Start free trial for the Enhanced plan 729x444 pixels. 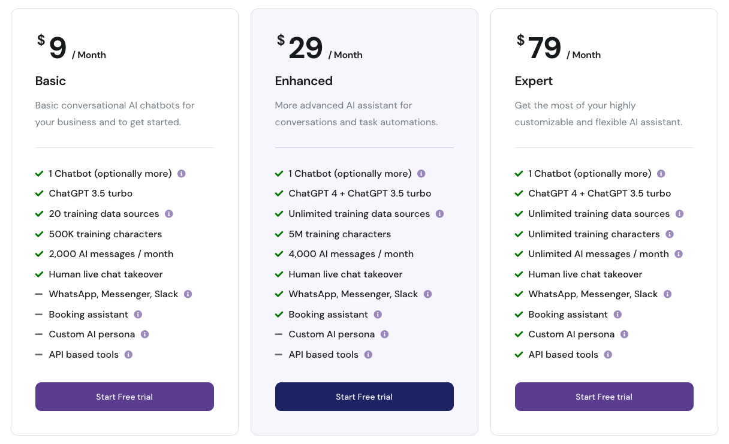[x=365, y=397]
